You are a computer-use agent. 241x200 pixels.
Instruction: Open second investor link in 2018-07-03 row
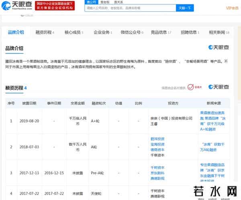(x=157, y=144)
